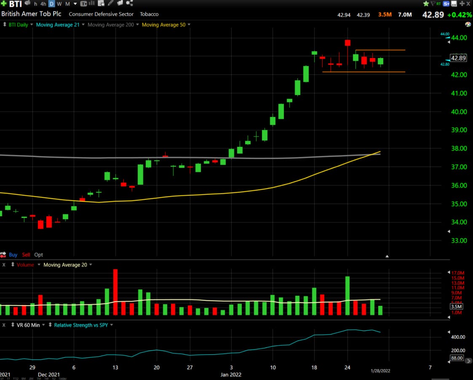Click the BTI ticker symbol
The height and width of the screenshot is (380, 473).
(x=16, y=4)
